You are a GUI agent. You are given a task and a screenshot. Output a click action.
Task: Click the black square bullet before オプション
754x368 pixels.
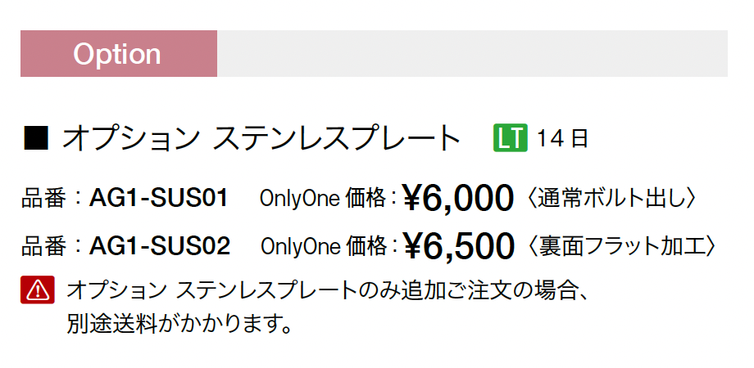point(36,138)
